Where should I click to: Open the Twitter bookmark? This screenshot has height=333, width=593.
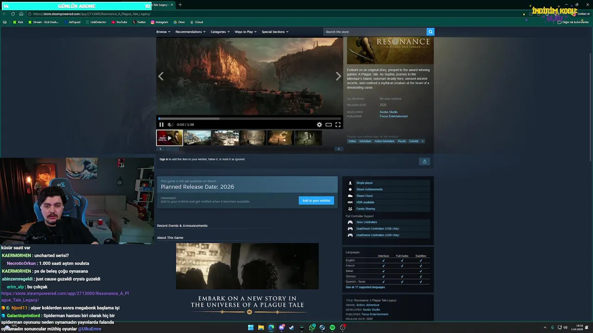tap(139, 22)
